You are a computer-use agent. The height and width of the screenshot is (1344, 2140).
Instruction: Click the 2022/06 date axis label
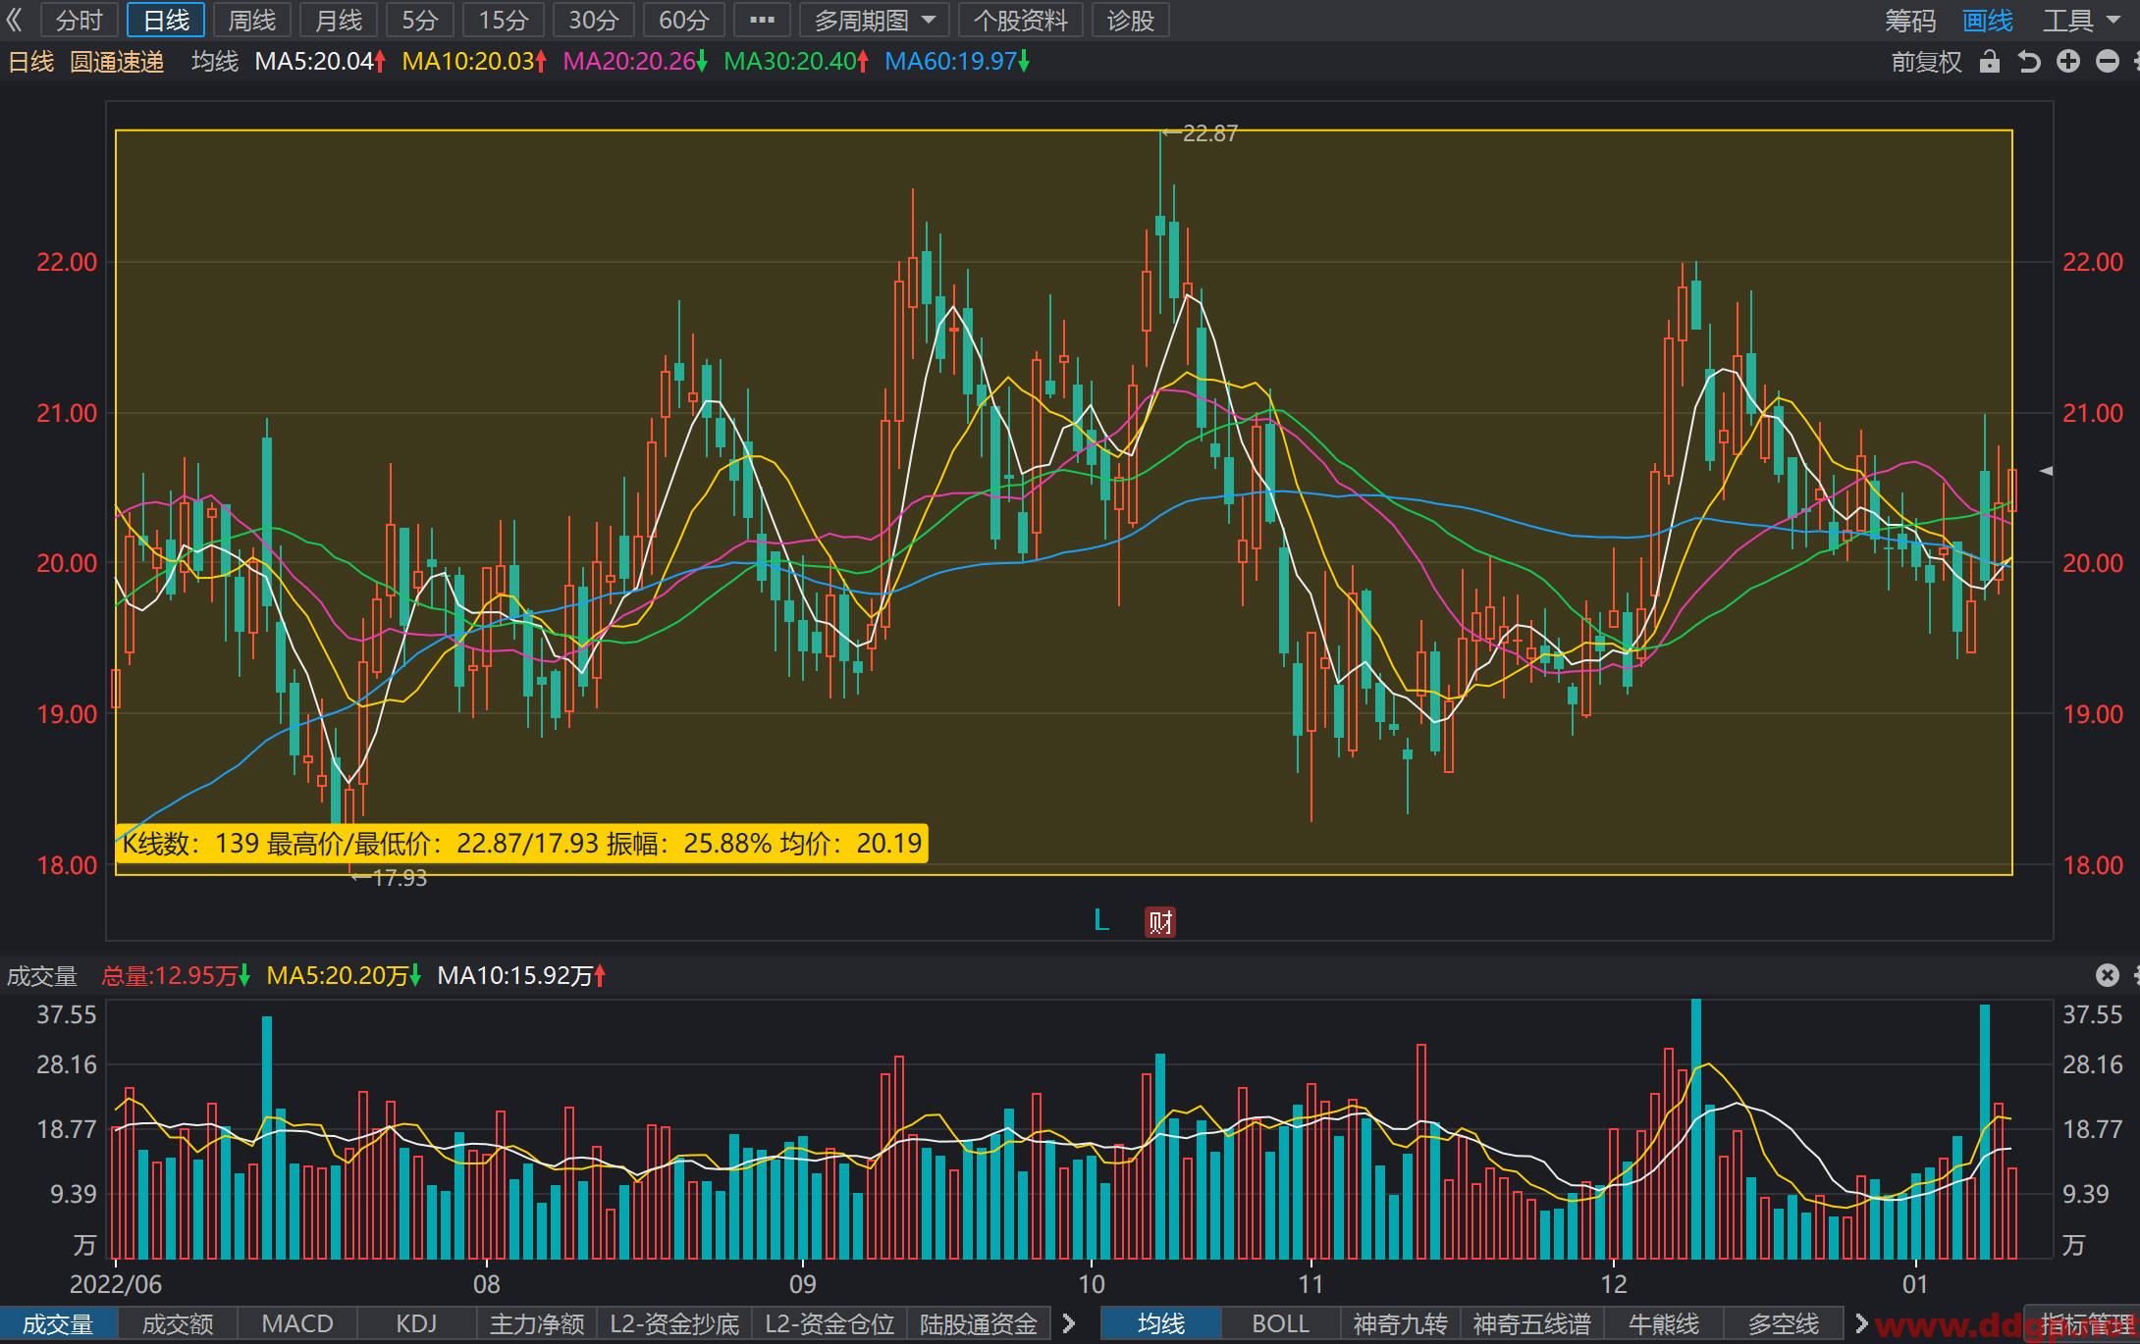point(116,1284)
